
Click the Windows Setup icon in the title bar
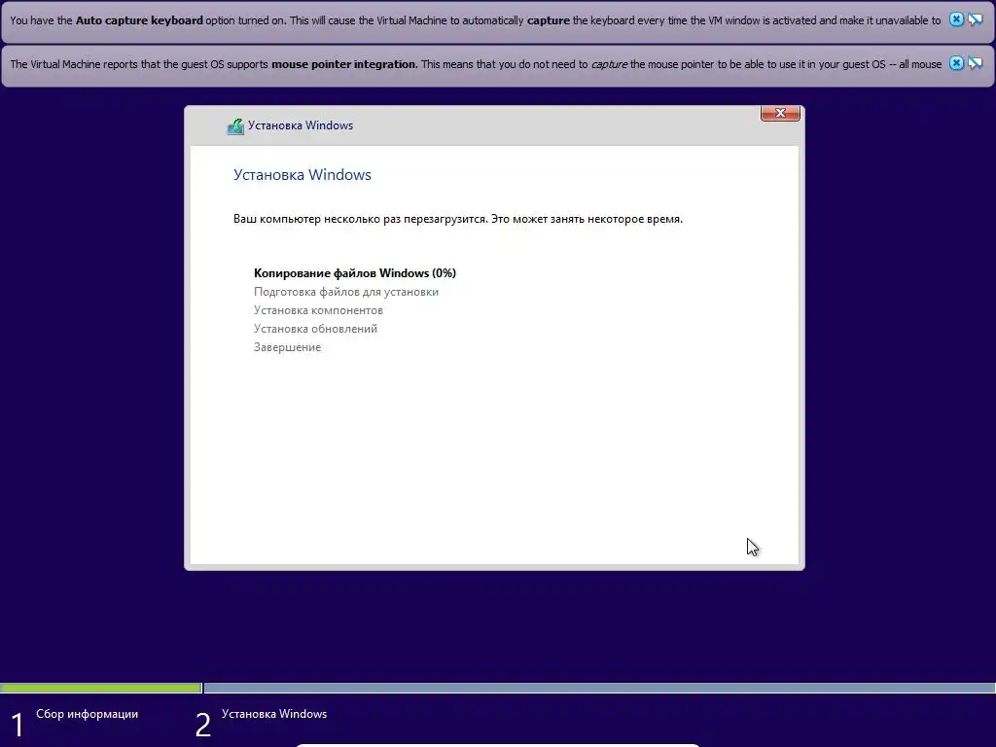tap(235, 125)
